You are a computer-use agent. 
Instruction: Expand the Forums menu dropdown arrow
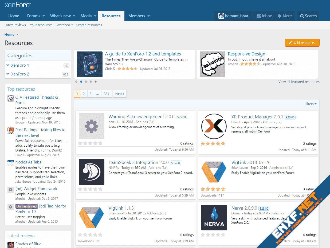44,16
